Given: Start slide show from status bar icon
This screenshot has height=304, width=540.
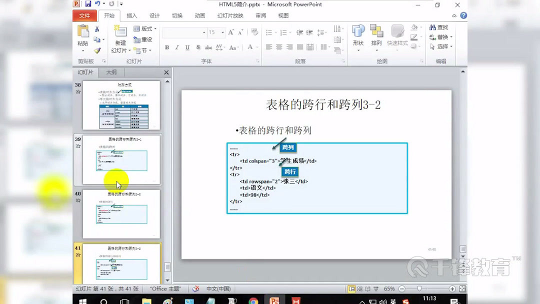Looking at the screenshot, I should (x=376, y=288).
